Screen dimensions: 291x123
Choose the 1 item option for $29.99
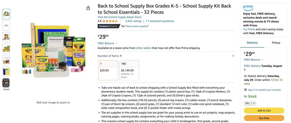click(108, 70)
